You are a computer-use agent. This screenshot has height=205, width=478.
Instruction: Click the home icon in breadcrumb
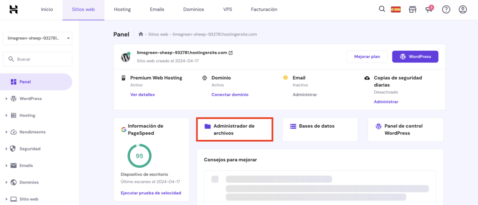tap(141, 34)
